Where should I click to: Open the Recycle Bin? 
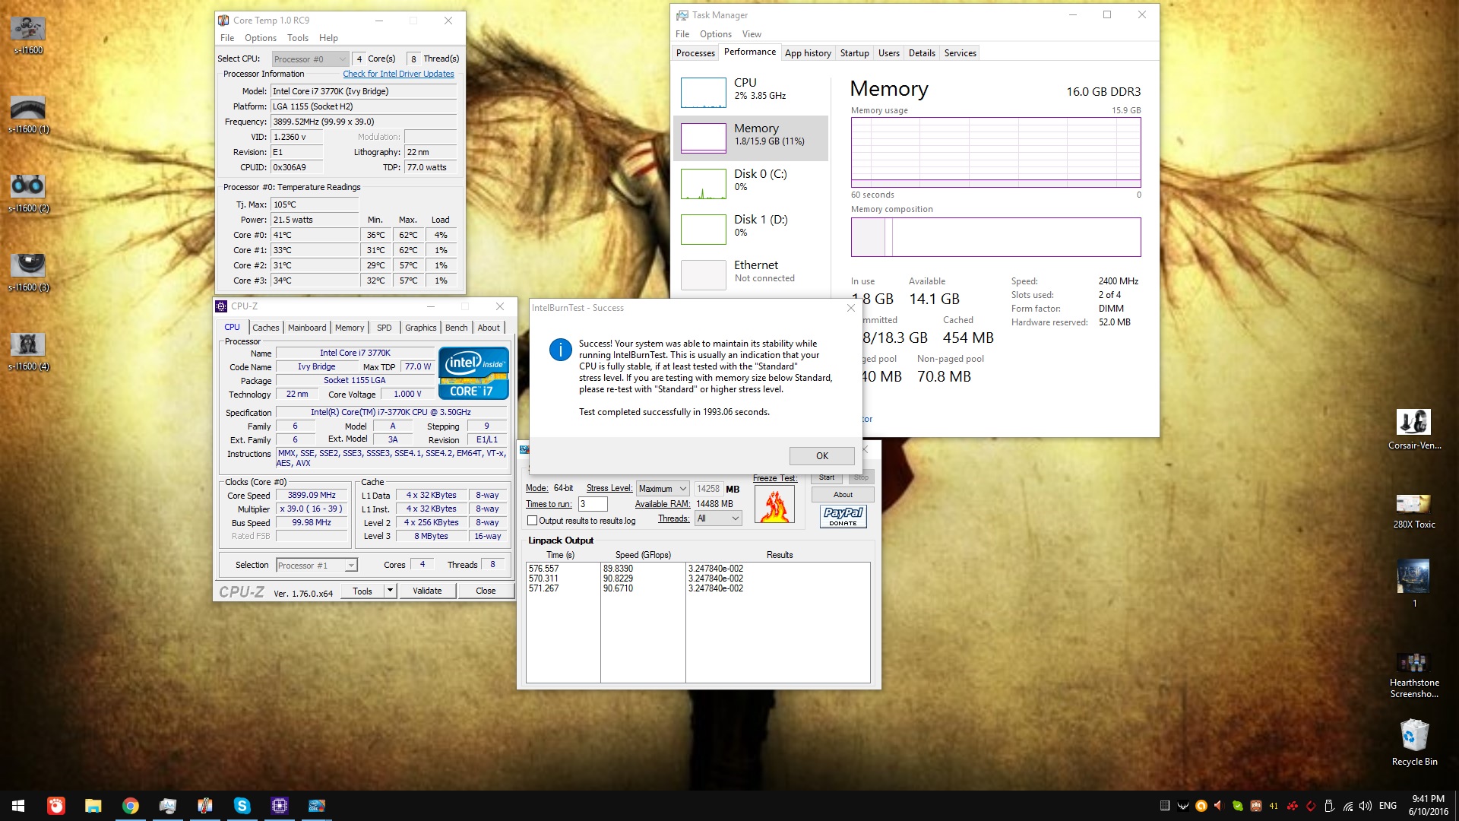(1414, 742)
